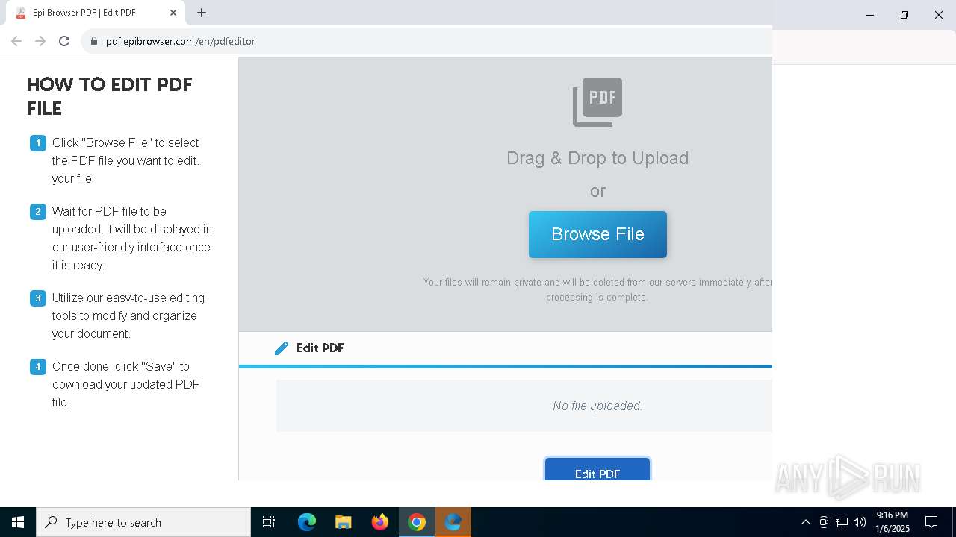Close the browser window
This screenshot has width=956, height=537.
pyautogui.click(x=939, y=15)
